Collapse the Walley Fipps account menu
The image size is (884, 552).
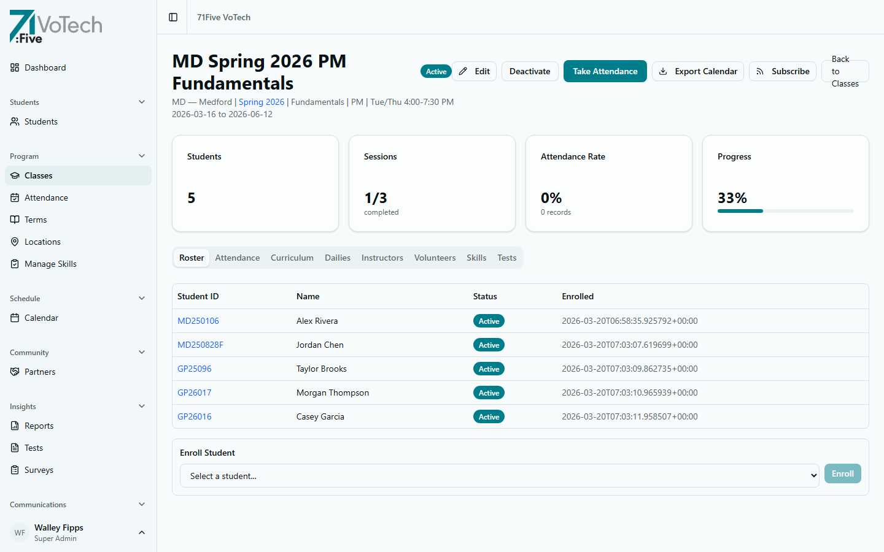click(x=142, y=532)
